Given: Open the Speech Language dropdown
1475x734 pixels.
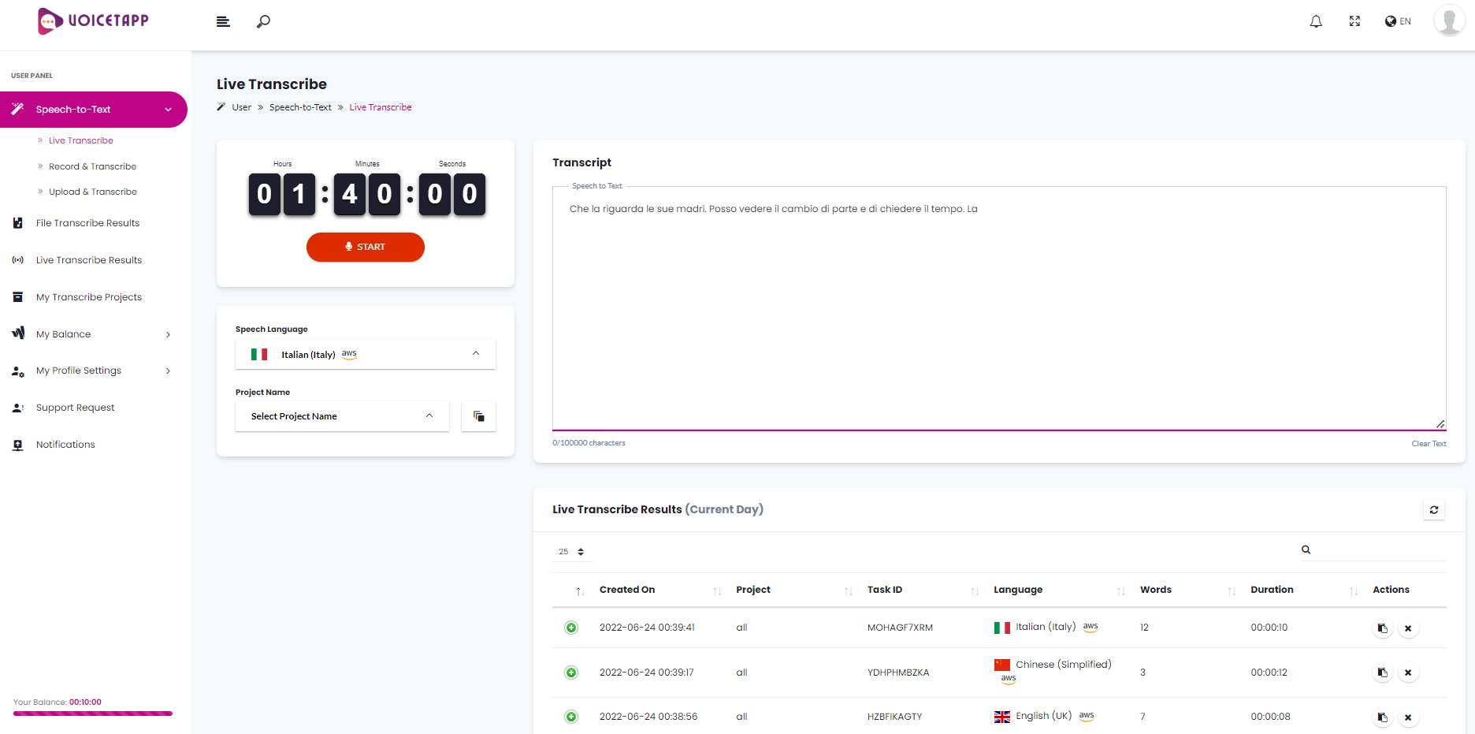Looking at the screenshot, I should pos(365,354).
